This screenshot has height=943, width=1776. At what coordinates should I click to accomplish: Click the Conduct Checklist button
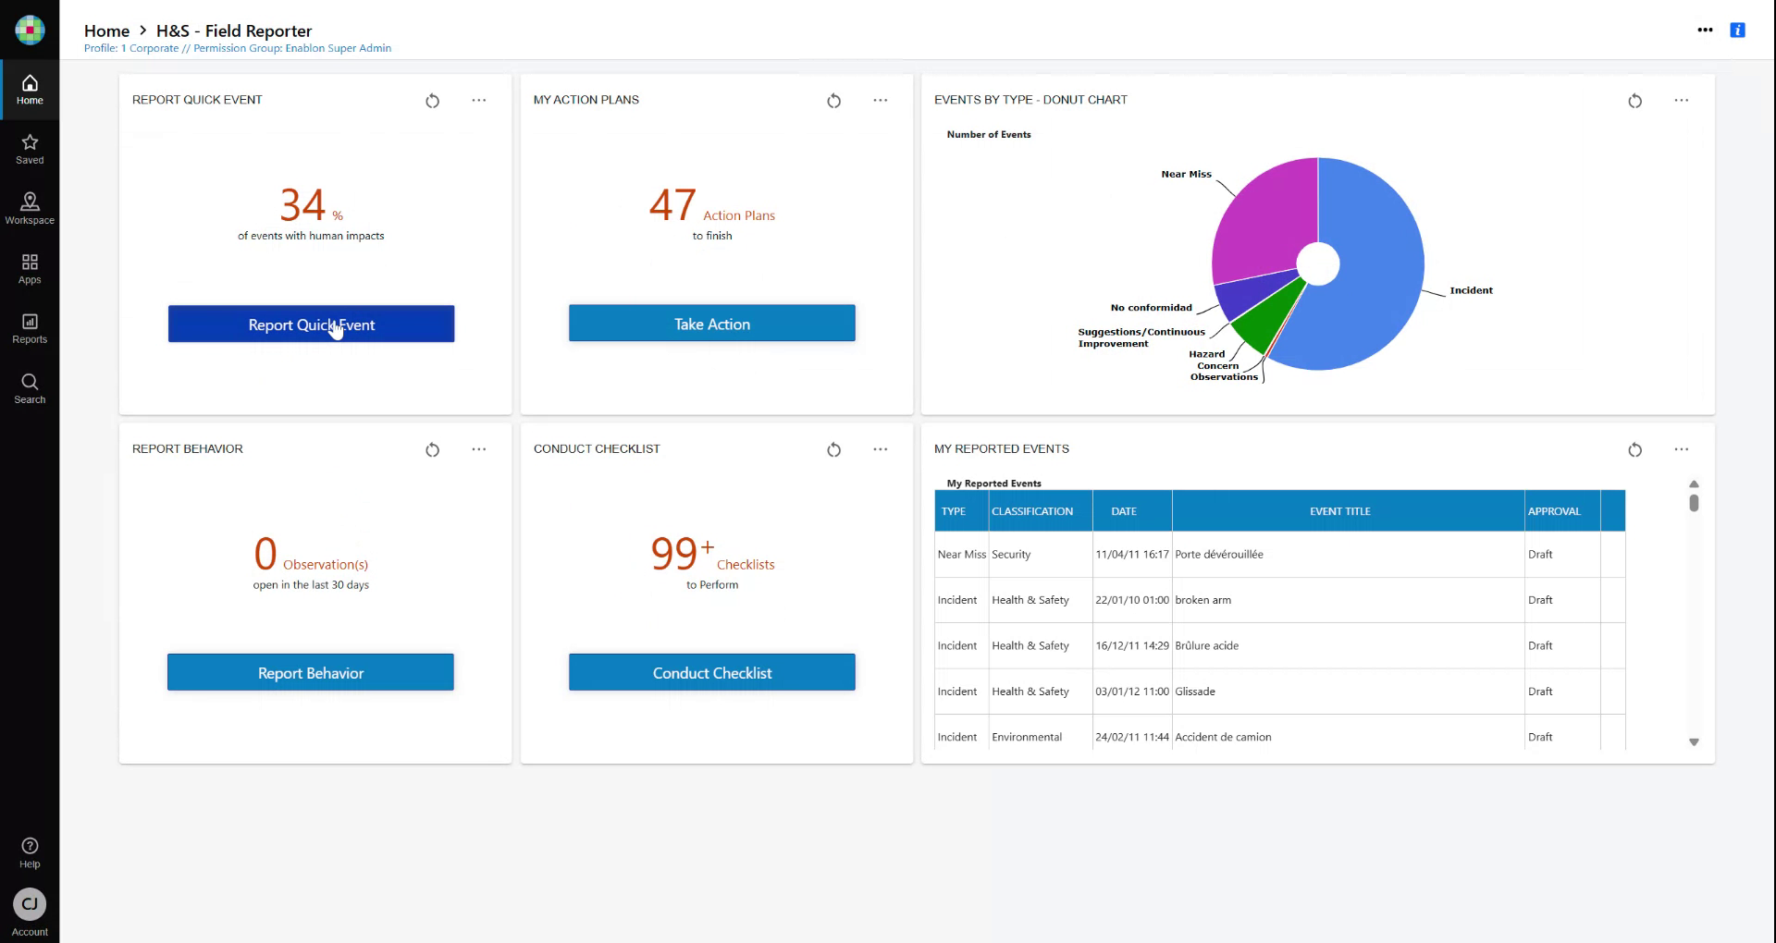pos(711,672)
